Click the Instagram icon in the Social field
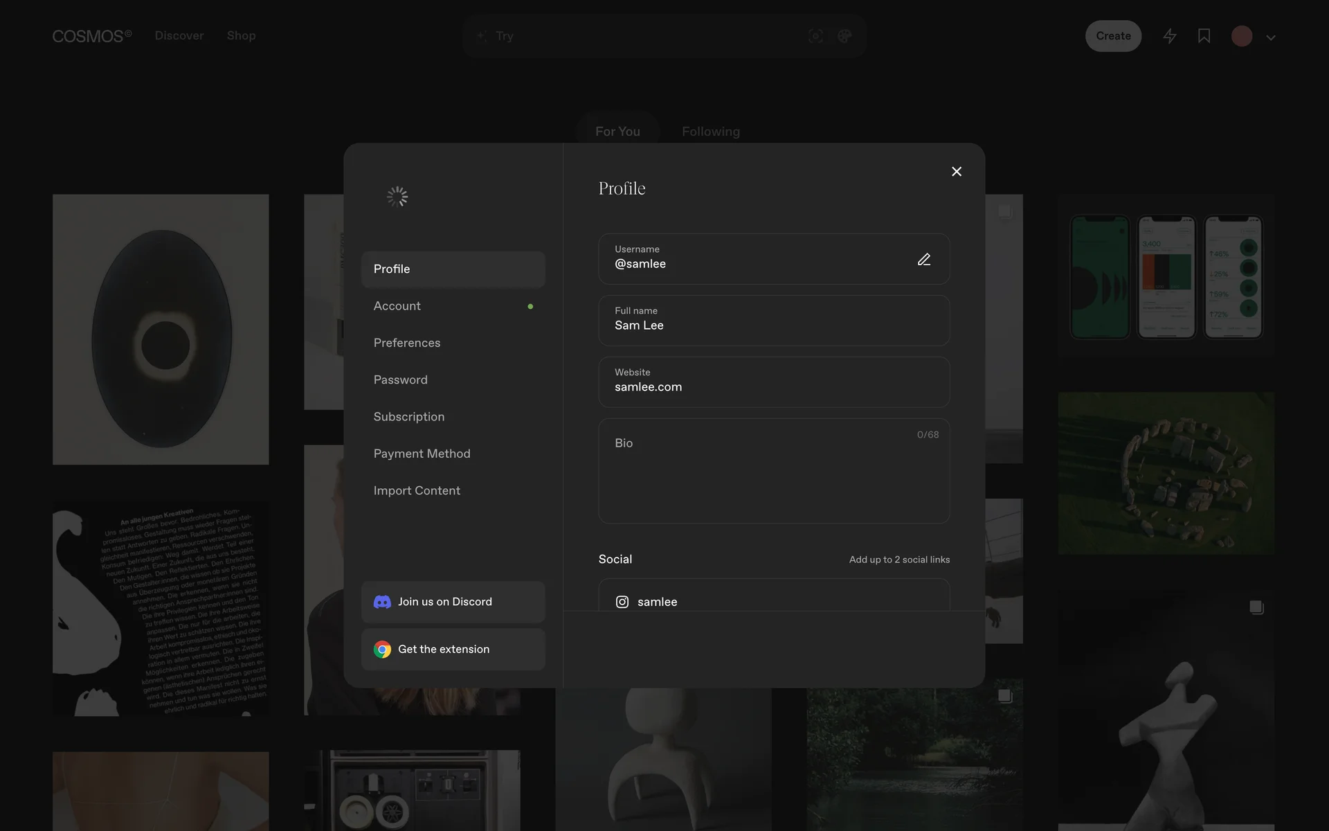The width and height of the screenshot is (1329, 831). (622, 602)
